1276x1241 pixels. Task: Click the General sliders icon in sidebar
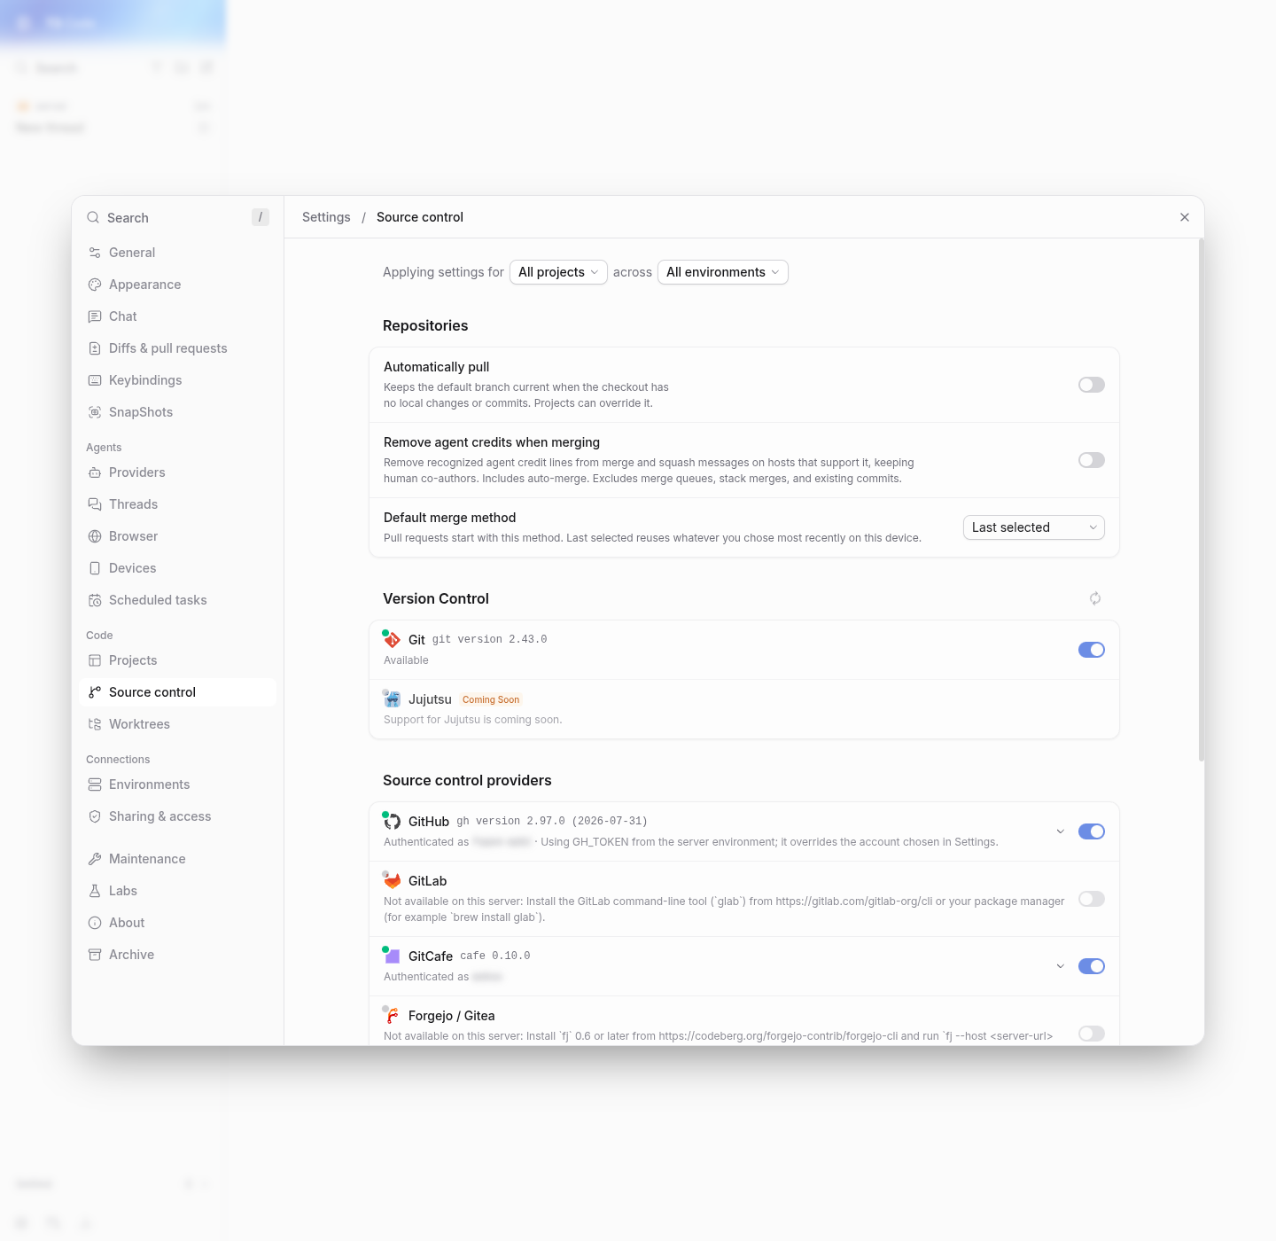pyautogui.click(x=95, y=253)
